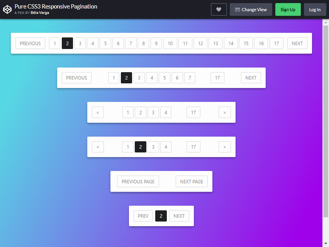329x247 pixels.
Task: Select page 1 in the second pagination bar
Action: pyautogui.click(x=114, y=78)
